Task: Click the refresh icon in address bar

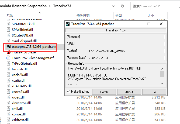Action: [123, 6]
